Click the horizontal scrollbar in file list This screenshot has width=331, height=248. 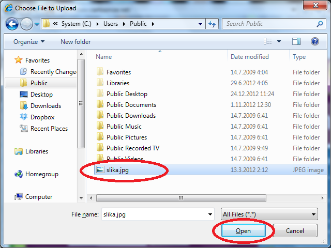181,198
